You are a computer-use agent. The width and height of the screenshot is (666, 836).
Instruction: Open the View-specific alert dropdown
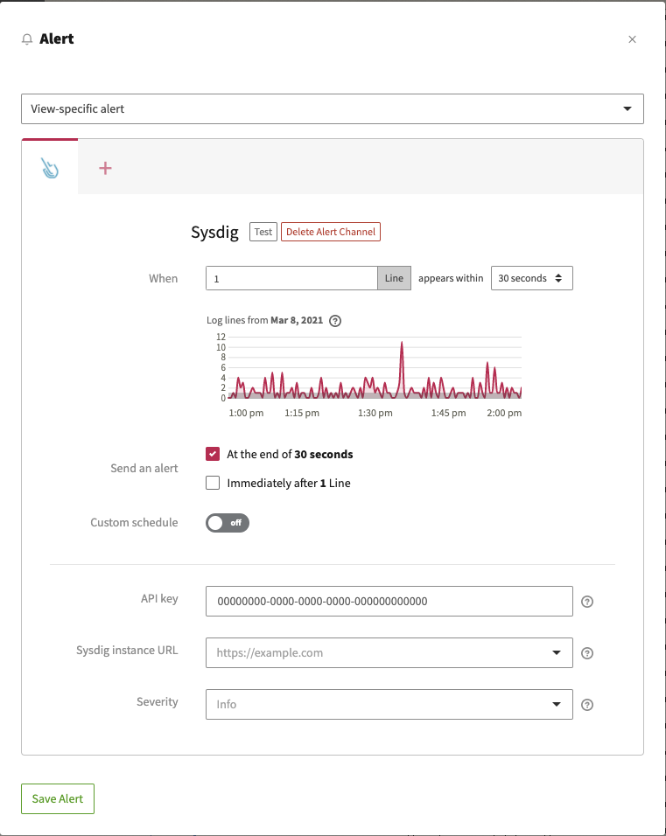pos(333,108)
